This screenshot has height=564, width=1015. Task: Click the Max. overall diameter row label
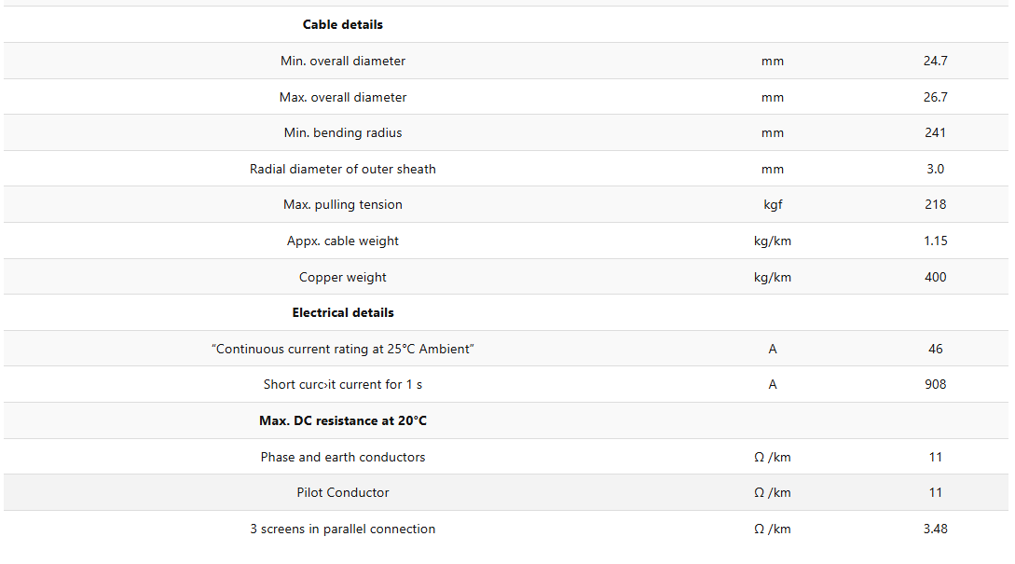click(342, 97)
